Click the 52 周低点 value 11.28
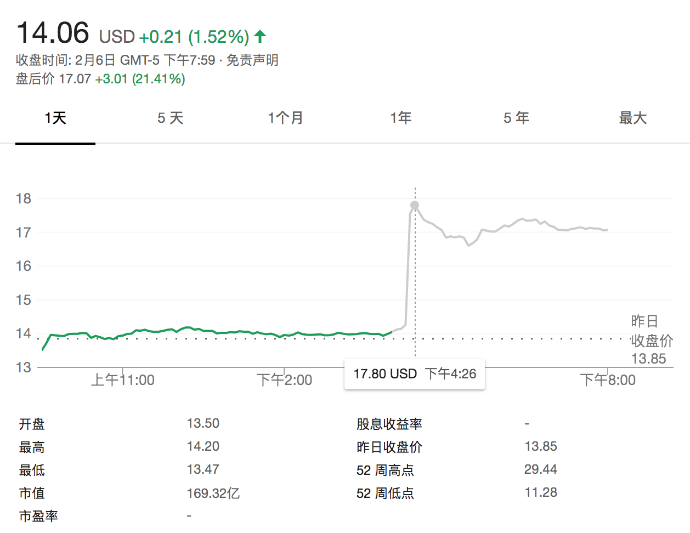This screenshot has height=533, width=690. 540,492
